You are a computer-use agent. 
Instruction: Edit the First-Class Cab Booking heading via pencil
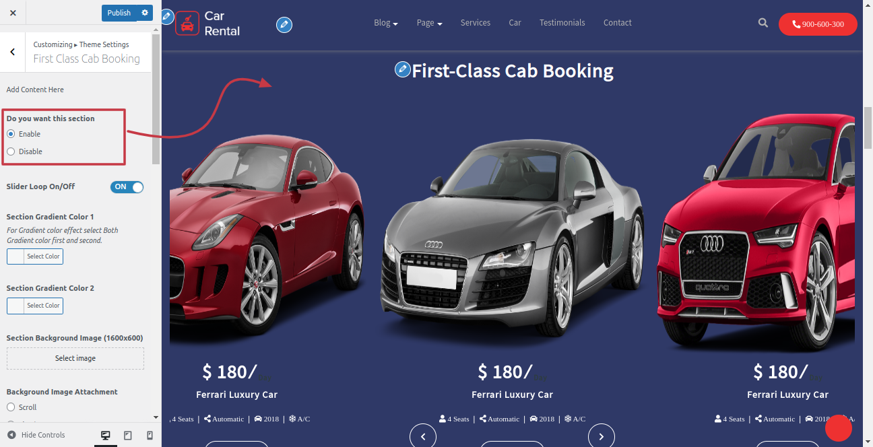[402, 69]
